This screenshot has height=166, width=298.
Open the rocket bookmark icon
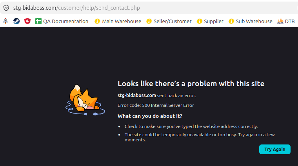5,21
